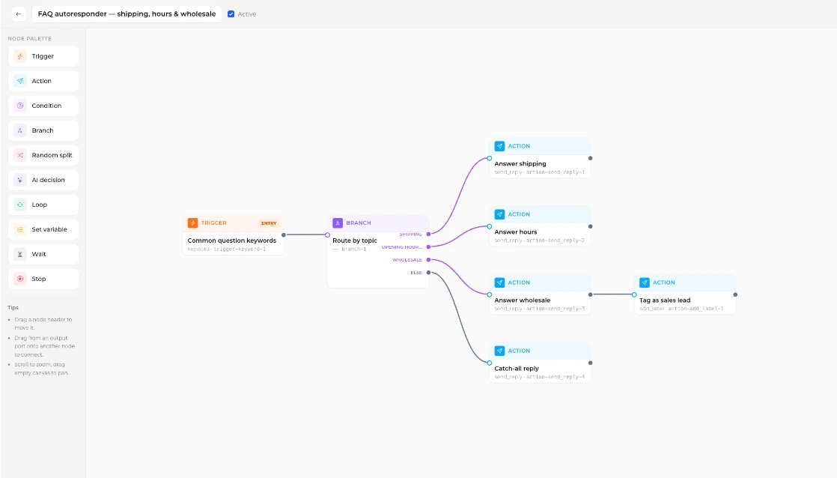Click the OPENING HOUR… branch label
Screen dimensions: 837x478
[401, 247]
